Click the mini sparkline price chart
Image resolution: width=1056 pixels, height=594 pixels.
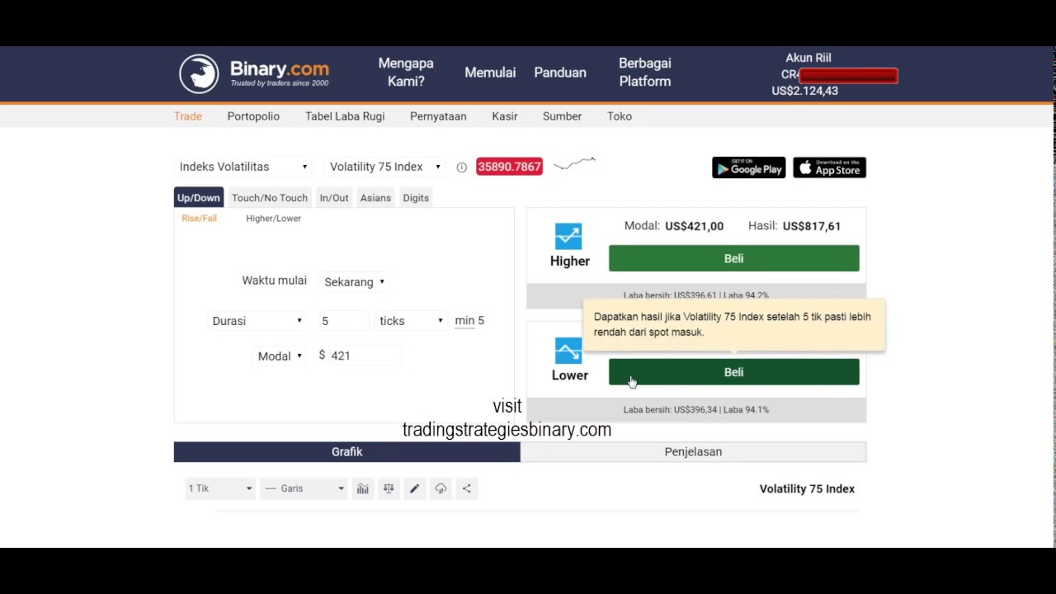[x=574, y=163]
